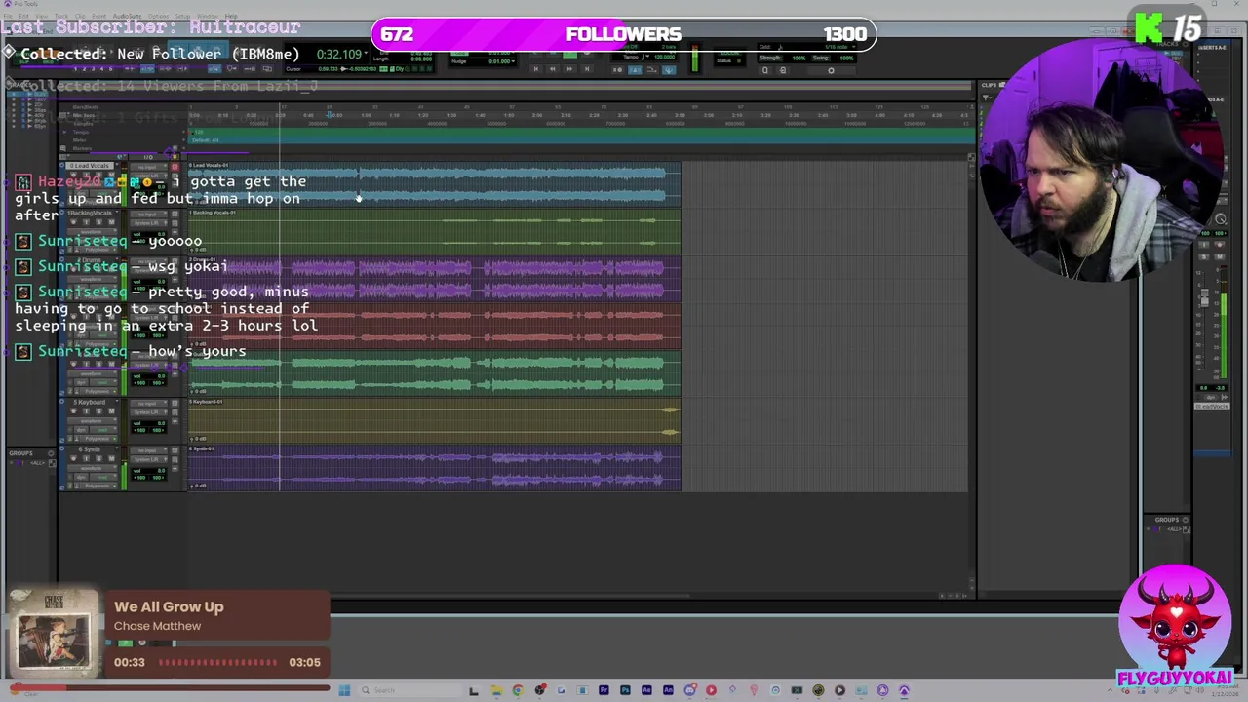Viewport: 1248px width, 702px height.
Task: Click the Rewind transport button
Action: point(553,69)
